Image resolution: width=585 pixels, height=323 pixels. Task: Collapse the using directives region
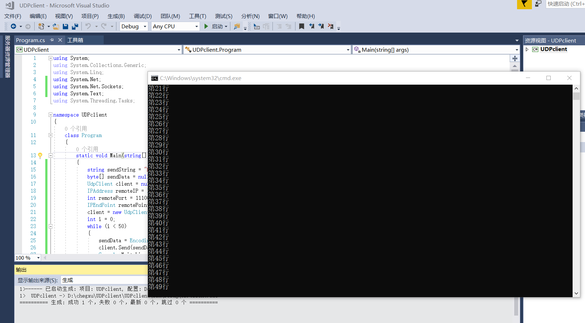click(51, 58)
